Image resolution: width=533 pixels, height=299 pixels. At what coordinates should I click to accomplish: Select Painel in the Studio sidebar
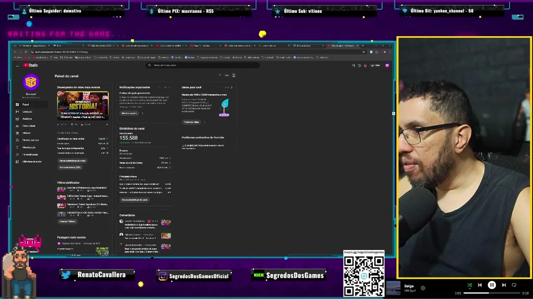(x=31, y=105)
